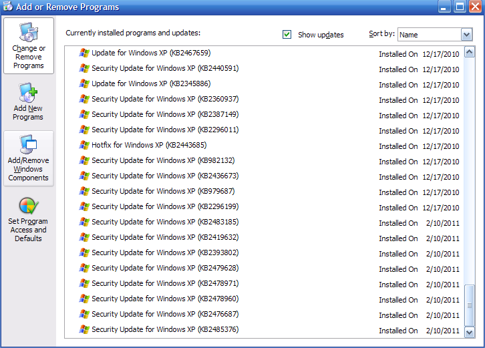
Task: Open Add New Programs section
Action: 29,102
